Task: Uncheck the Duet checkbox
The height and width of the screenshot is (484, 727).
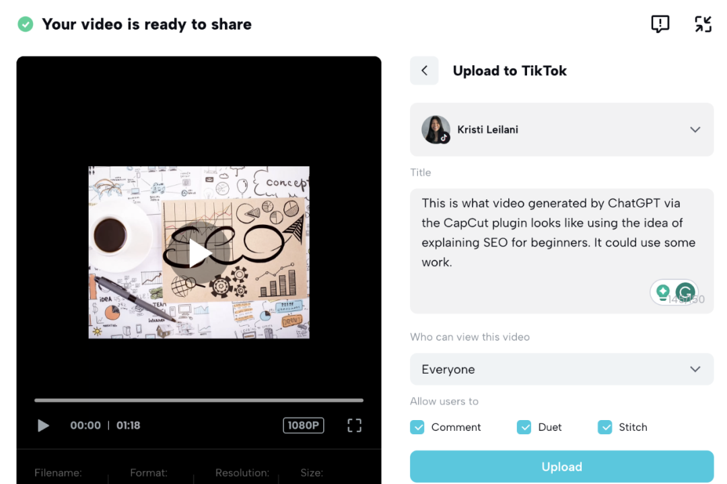Action: [524, 427]
